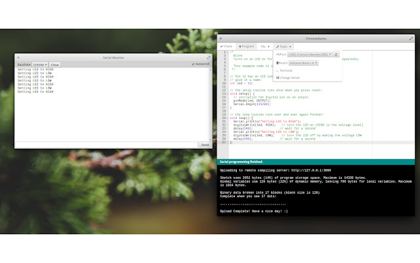420x263 pixels.
Task: Collapse the loop function at line 20
Action: click(228, 118)
